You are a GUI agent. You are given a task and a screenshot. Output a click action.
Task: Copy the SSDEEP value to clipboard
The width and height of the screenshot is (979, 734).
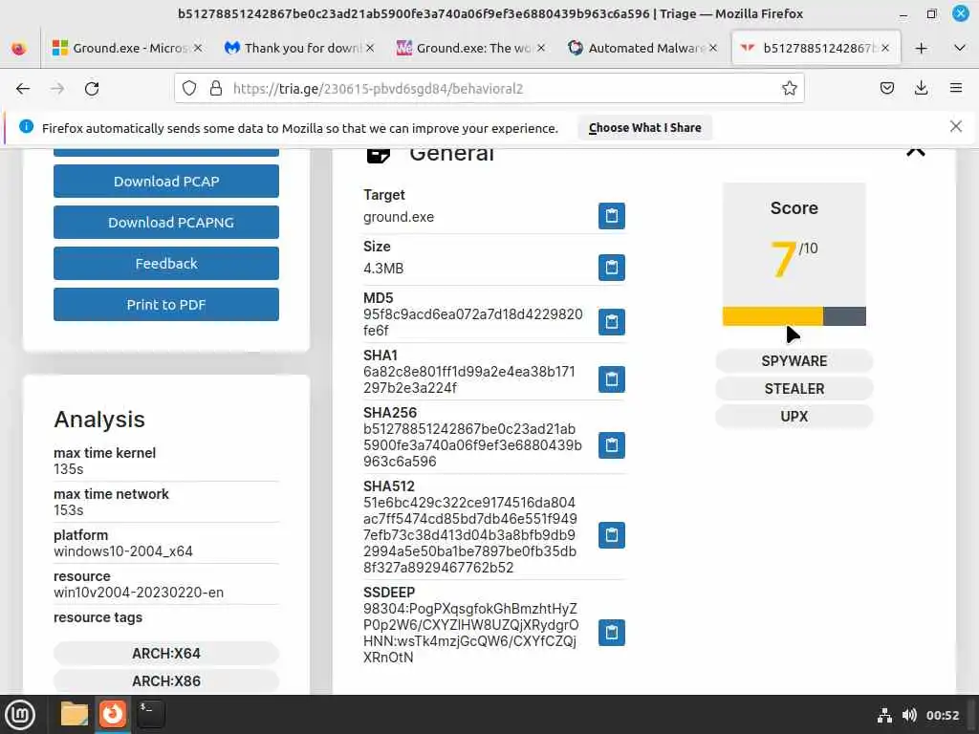pos(611,633)
